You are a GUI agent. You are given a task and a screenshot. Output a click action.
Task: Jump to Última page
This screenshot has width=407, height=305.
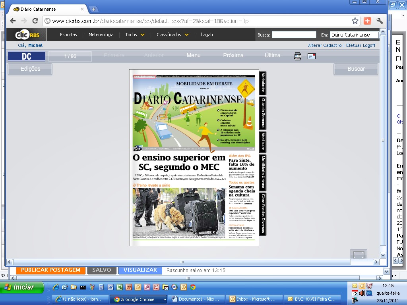pyautogui.click(x=273, y=55)
